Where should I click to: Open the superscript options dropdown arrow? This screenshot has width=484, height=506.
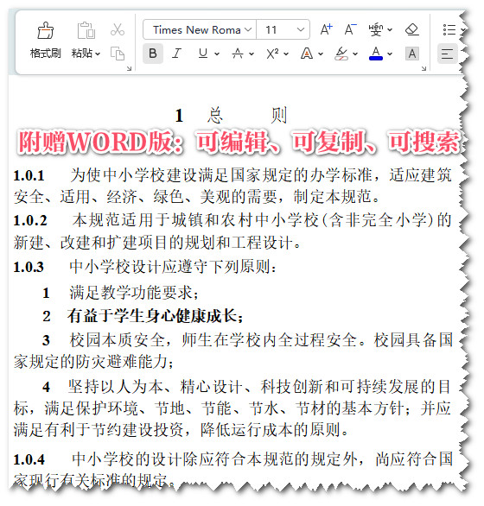click(x=286, y=54)
